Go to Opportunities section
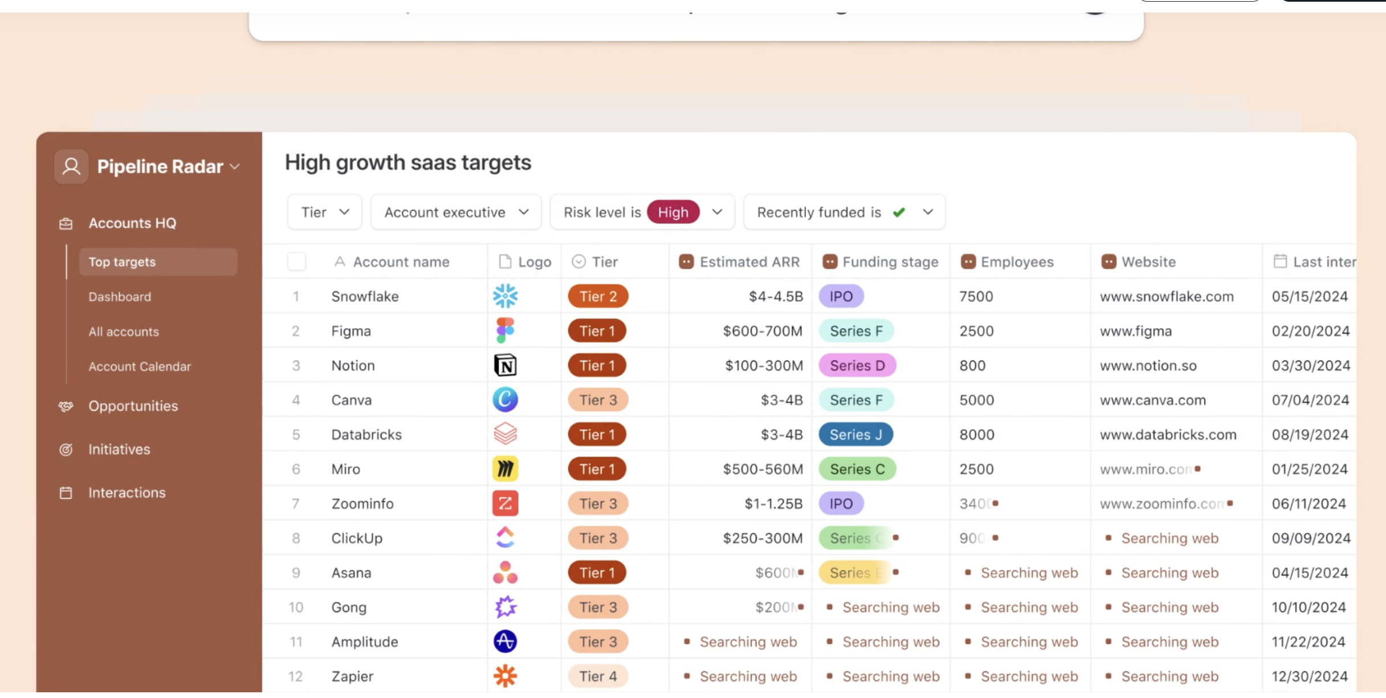Screen dimensions: 1386x698 pyautogui.click(x=133, y=406)
